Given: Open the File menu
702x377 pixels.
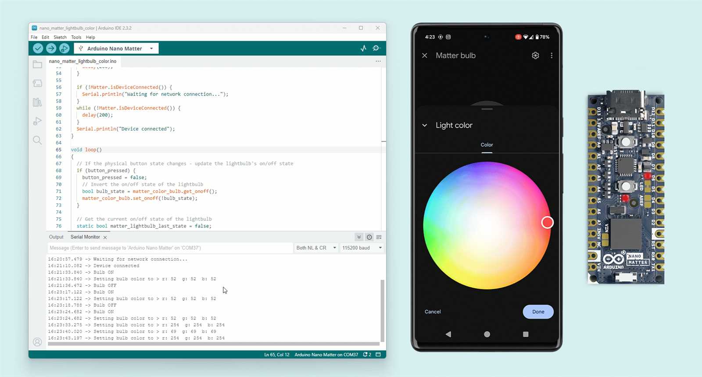Looking at the screenshot, I should [x=34, y=37].
